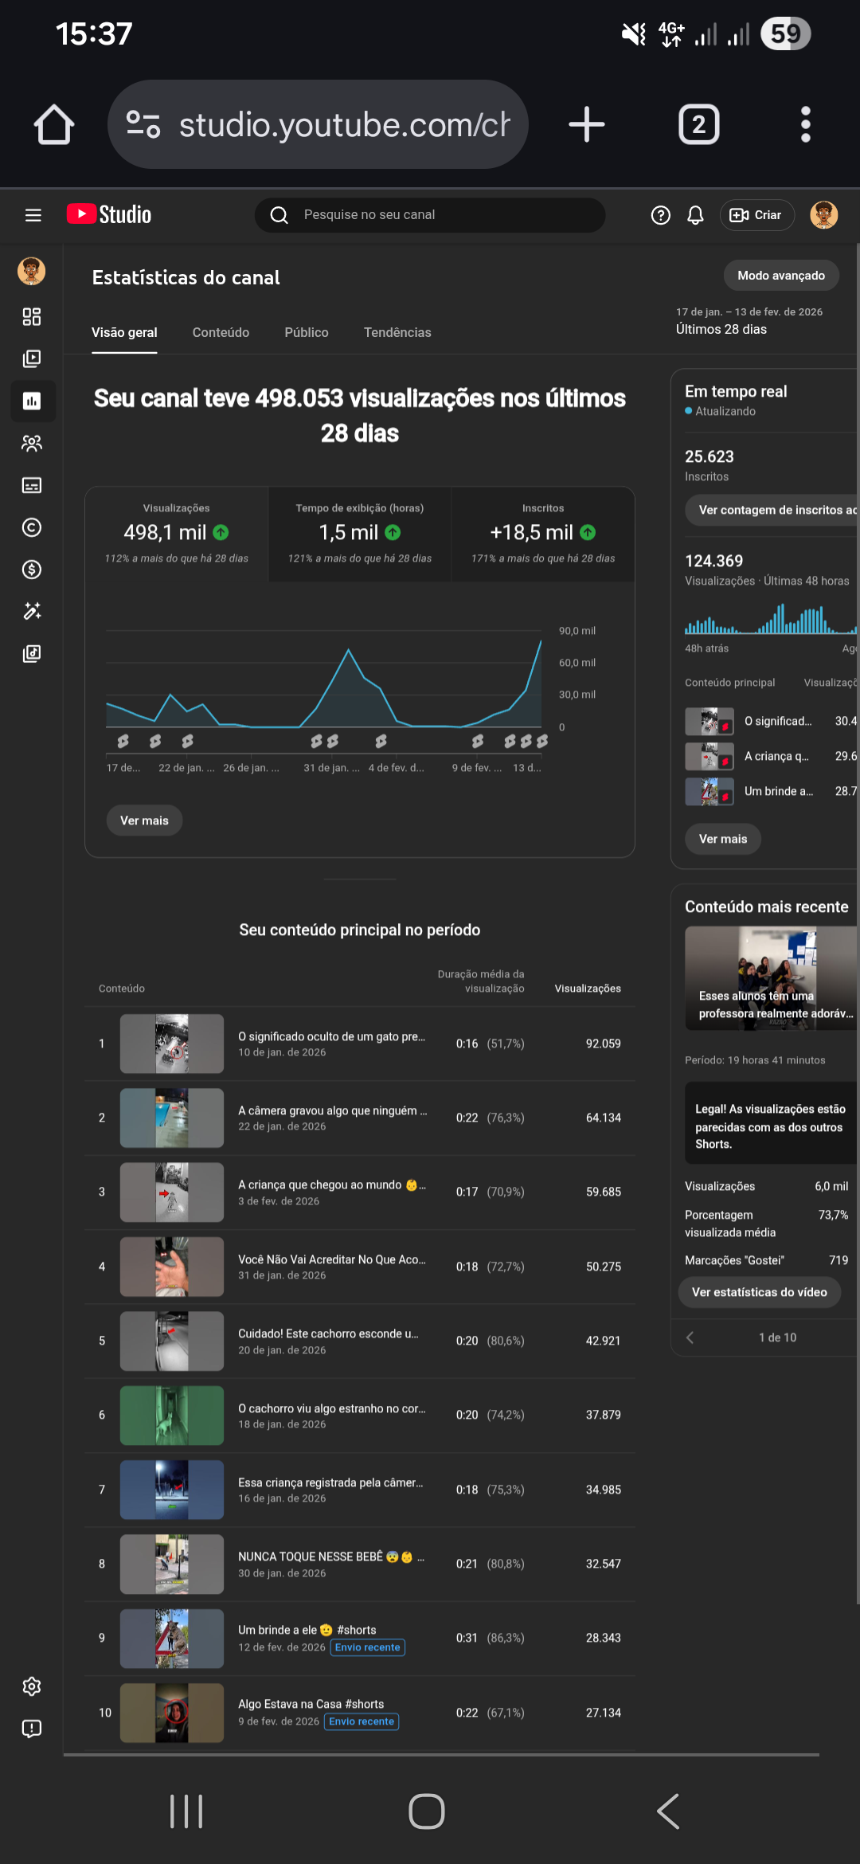Screen dimensions: 860x1864
Task: Open Copyright icon in sidebar
Action: point(32,527)
